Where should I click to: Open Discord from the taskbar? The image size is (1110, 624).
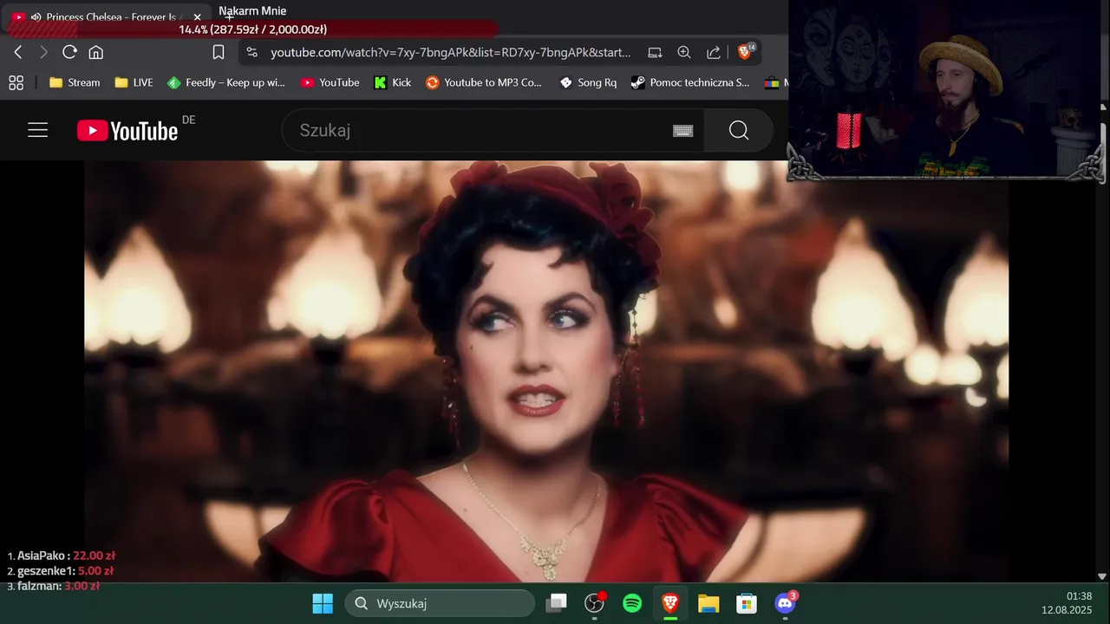786,602
